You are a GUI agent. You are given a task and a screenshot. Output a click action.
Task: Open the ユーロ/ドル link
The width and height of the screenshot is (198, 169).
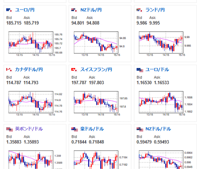[157, 70]
